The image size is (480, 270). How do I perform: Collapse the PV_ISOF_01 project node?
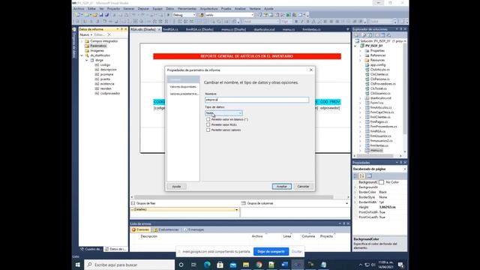point(355,46)
